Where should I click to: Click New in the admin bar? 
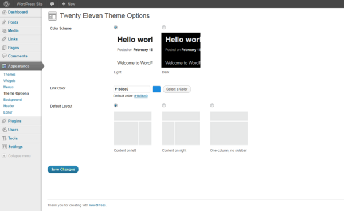point(71,4)
